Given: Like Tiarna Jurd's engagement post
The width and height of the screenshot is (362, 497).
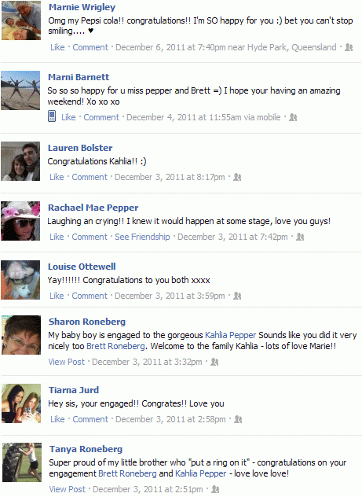Looking at the screenshot, I should [x=57, y=419].
